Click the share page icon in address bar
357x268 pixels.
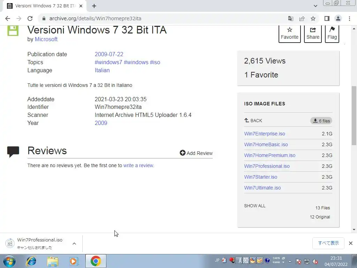pos(302,18)
